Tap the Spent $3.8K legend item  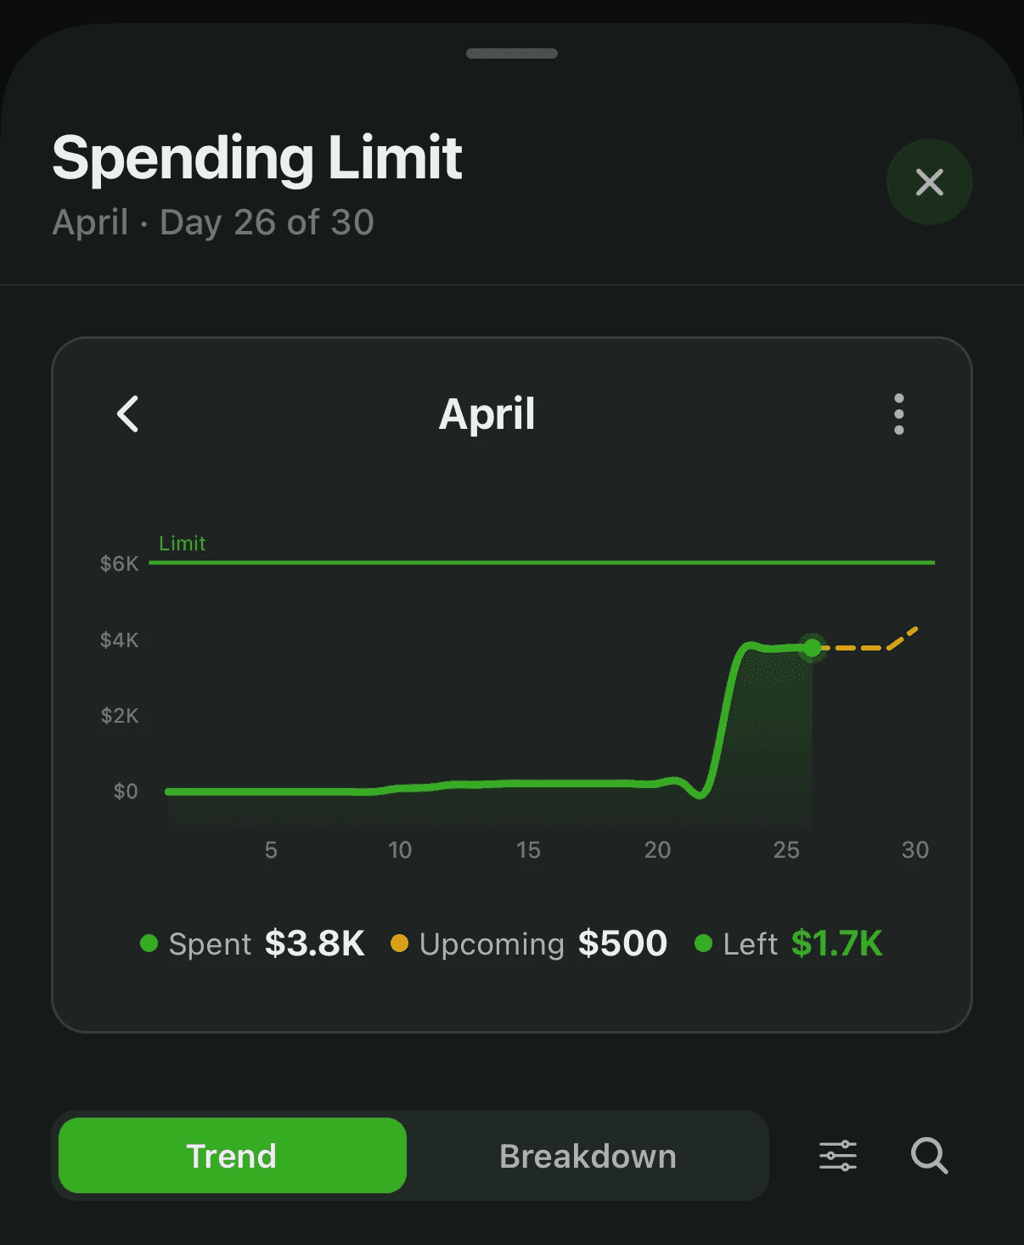252,944
